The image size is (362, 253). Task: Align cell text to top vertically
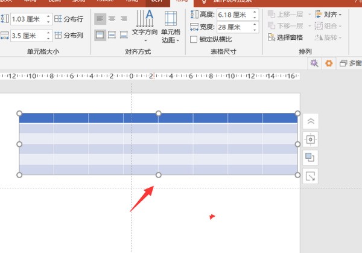(100, 36)
